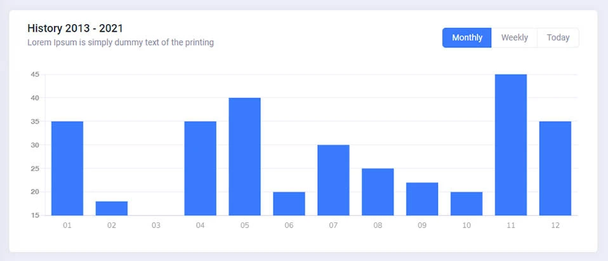The image size is (608, 261).
Task: Click the 12 x-axis label
Action: [x=555, y=225]
